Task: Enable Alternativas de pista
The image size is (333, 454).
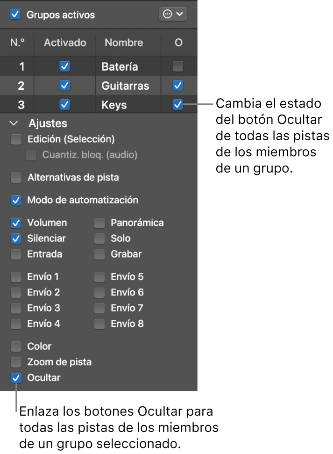Action: [16, 178]
